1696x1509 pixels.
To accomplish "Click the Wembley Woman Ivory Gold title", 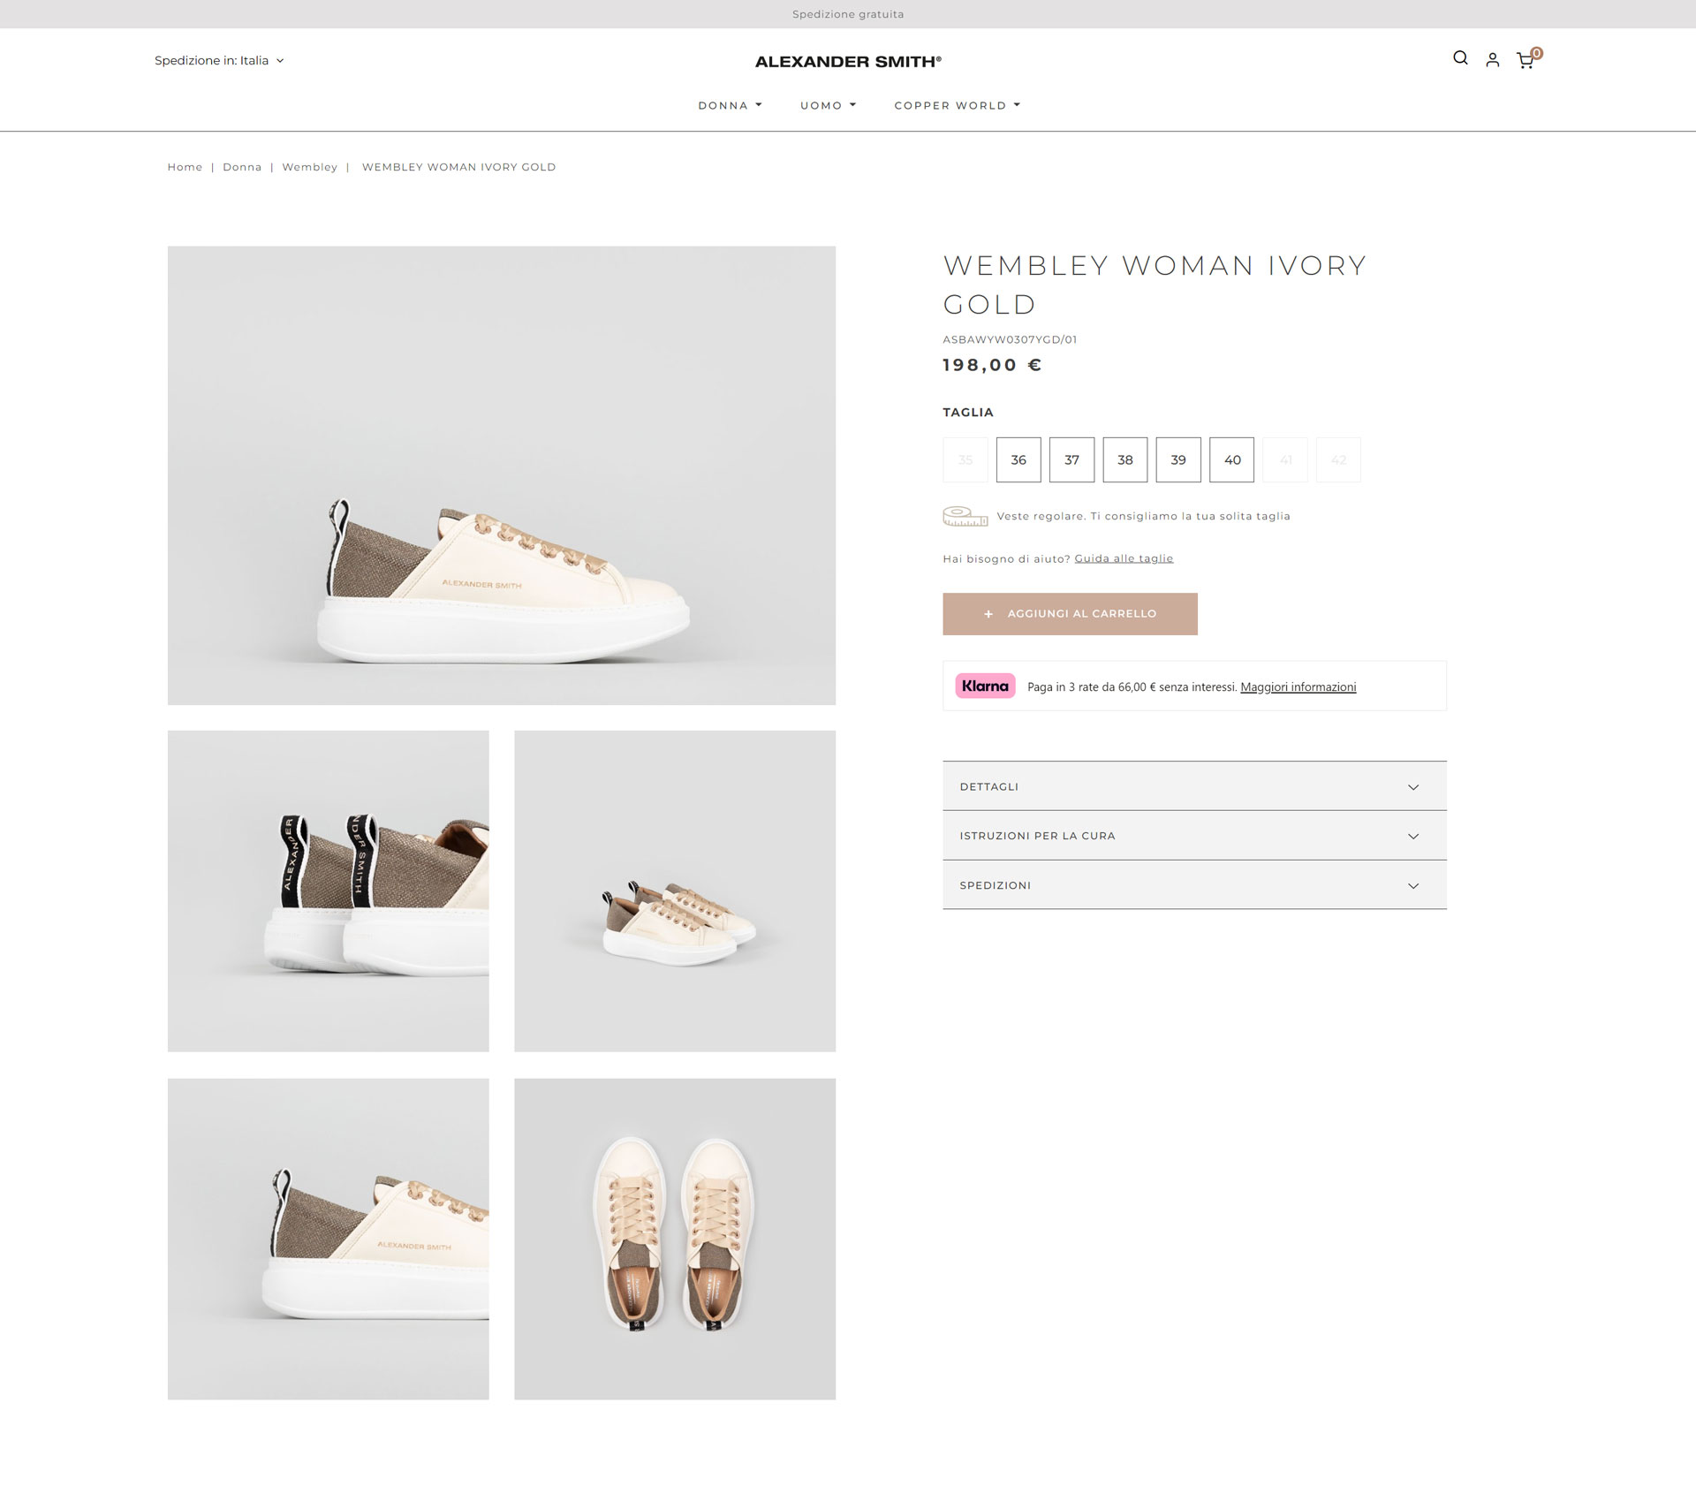I will 1155,284.
